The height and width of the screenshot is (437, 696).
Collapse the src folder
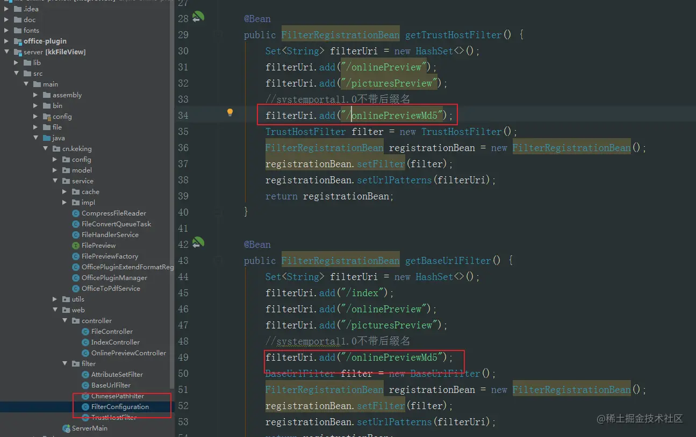click(x=16, y=74)
